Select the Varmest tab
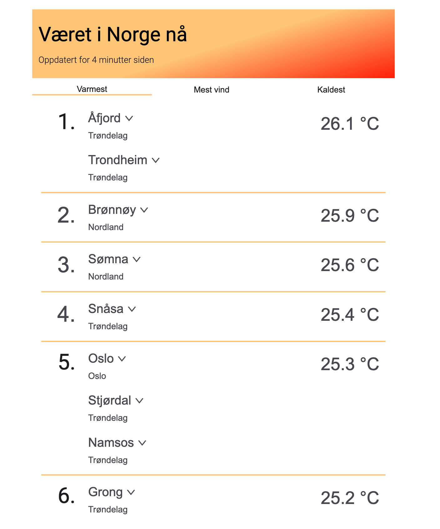This screenshot has width=440, height=529. point(92,89)
